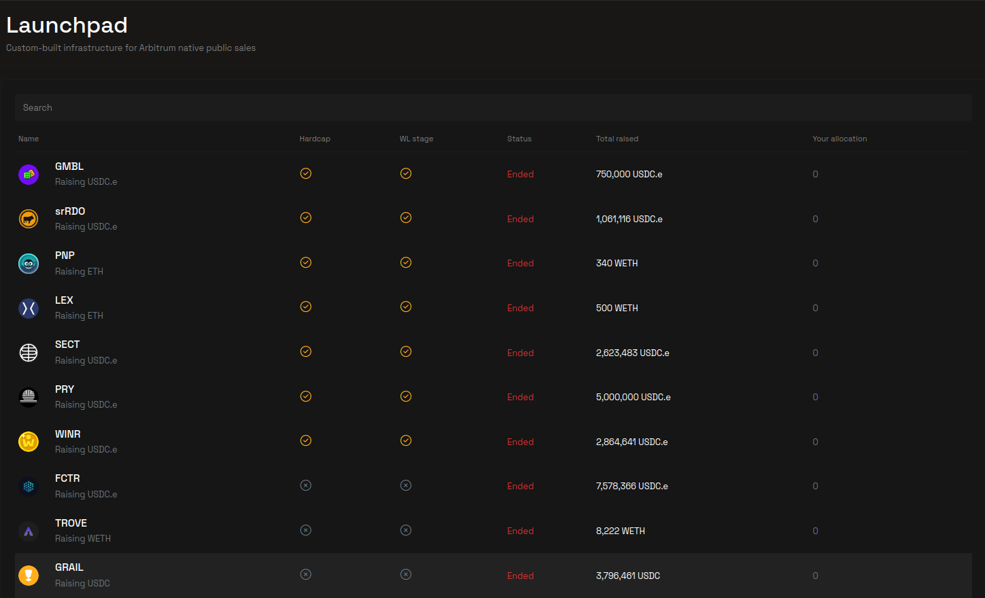Click the PNP token logo
Screen dimensions: 985x598
point(29,264)
